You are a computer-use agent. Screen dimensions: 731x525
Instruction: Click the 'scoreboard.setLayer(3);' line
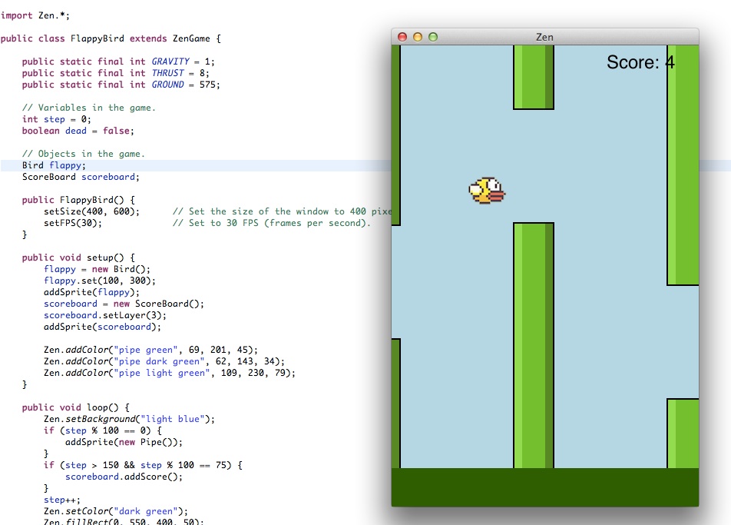(105, 315)
